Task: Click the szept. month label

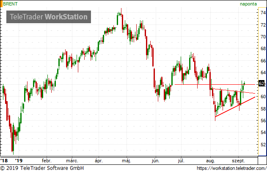Action: (238, 161)
